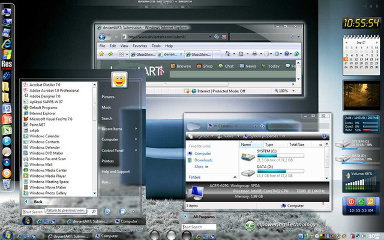Click the forest slideshow gadget thumbnail
Image resolution: width=384 pixels, height=240 pixels.
pyautogui.click(x=361, y=95)
